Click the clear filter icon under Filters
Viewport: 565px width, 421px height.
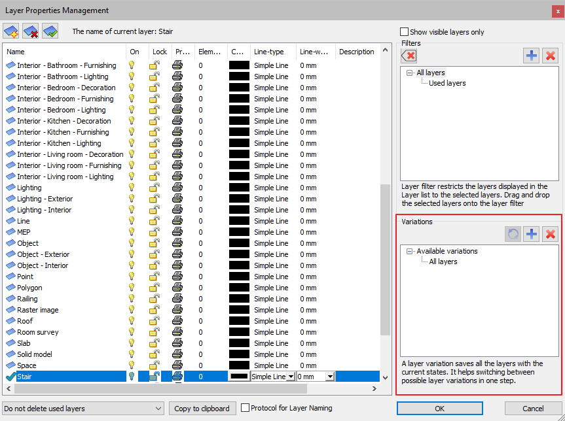[x=409, y=56]
